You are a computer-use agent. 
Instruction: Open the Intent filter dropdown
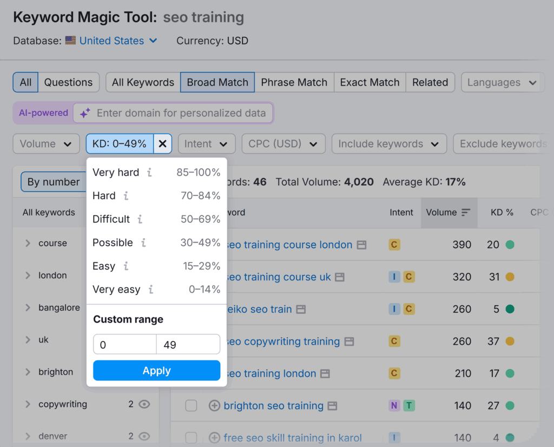[206, 143]
